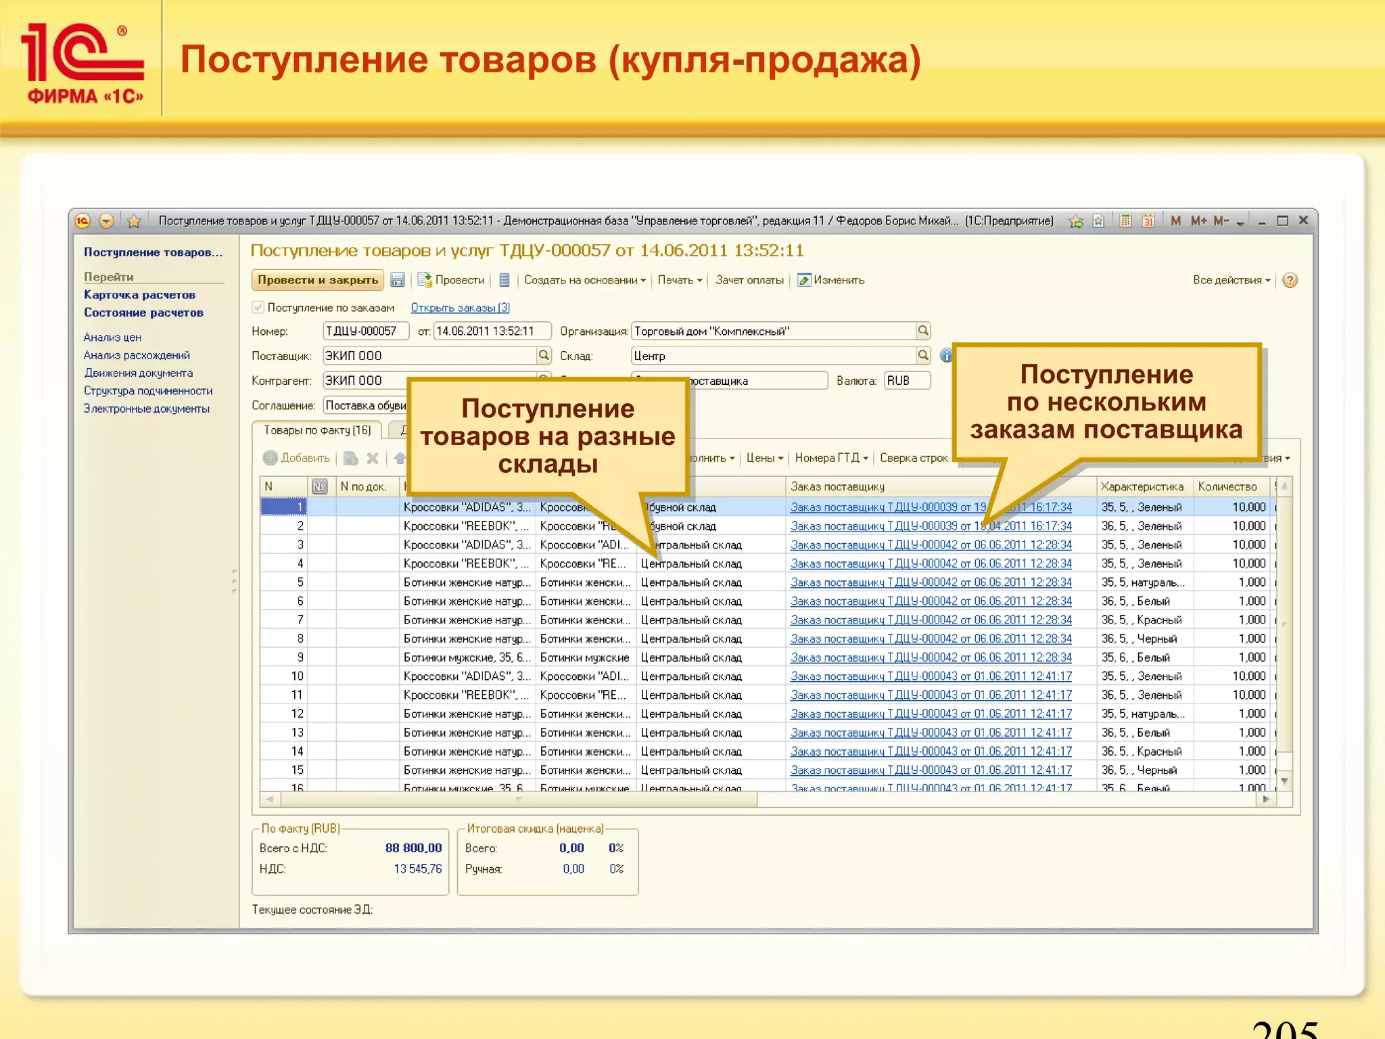Open order link ТДЦУ-000039 in row 1
The width and height of the screenshot is (1385, 1039).
931,507
